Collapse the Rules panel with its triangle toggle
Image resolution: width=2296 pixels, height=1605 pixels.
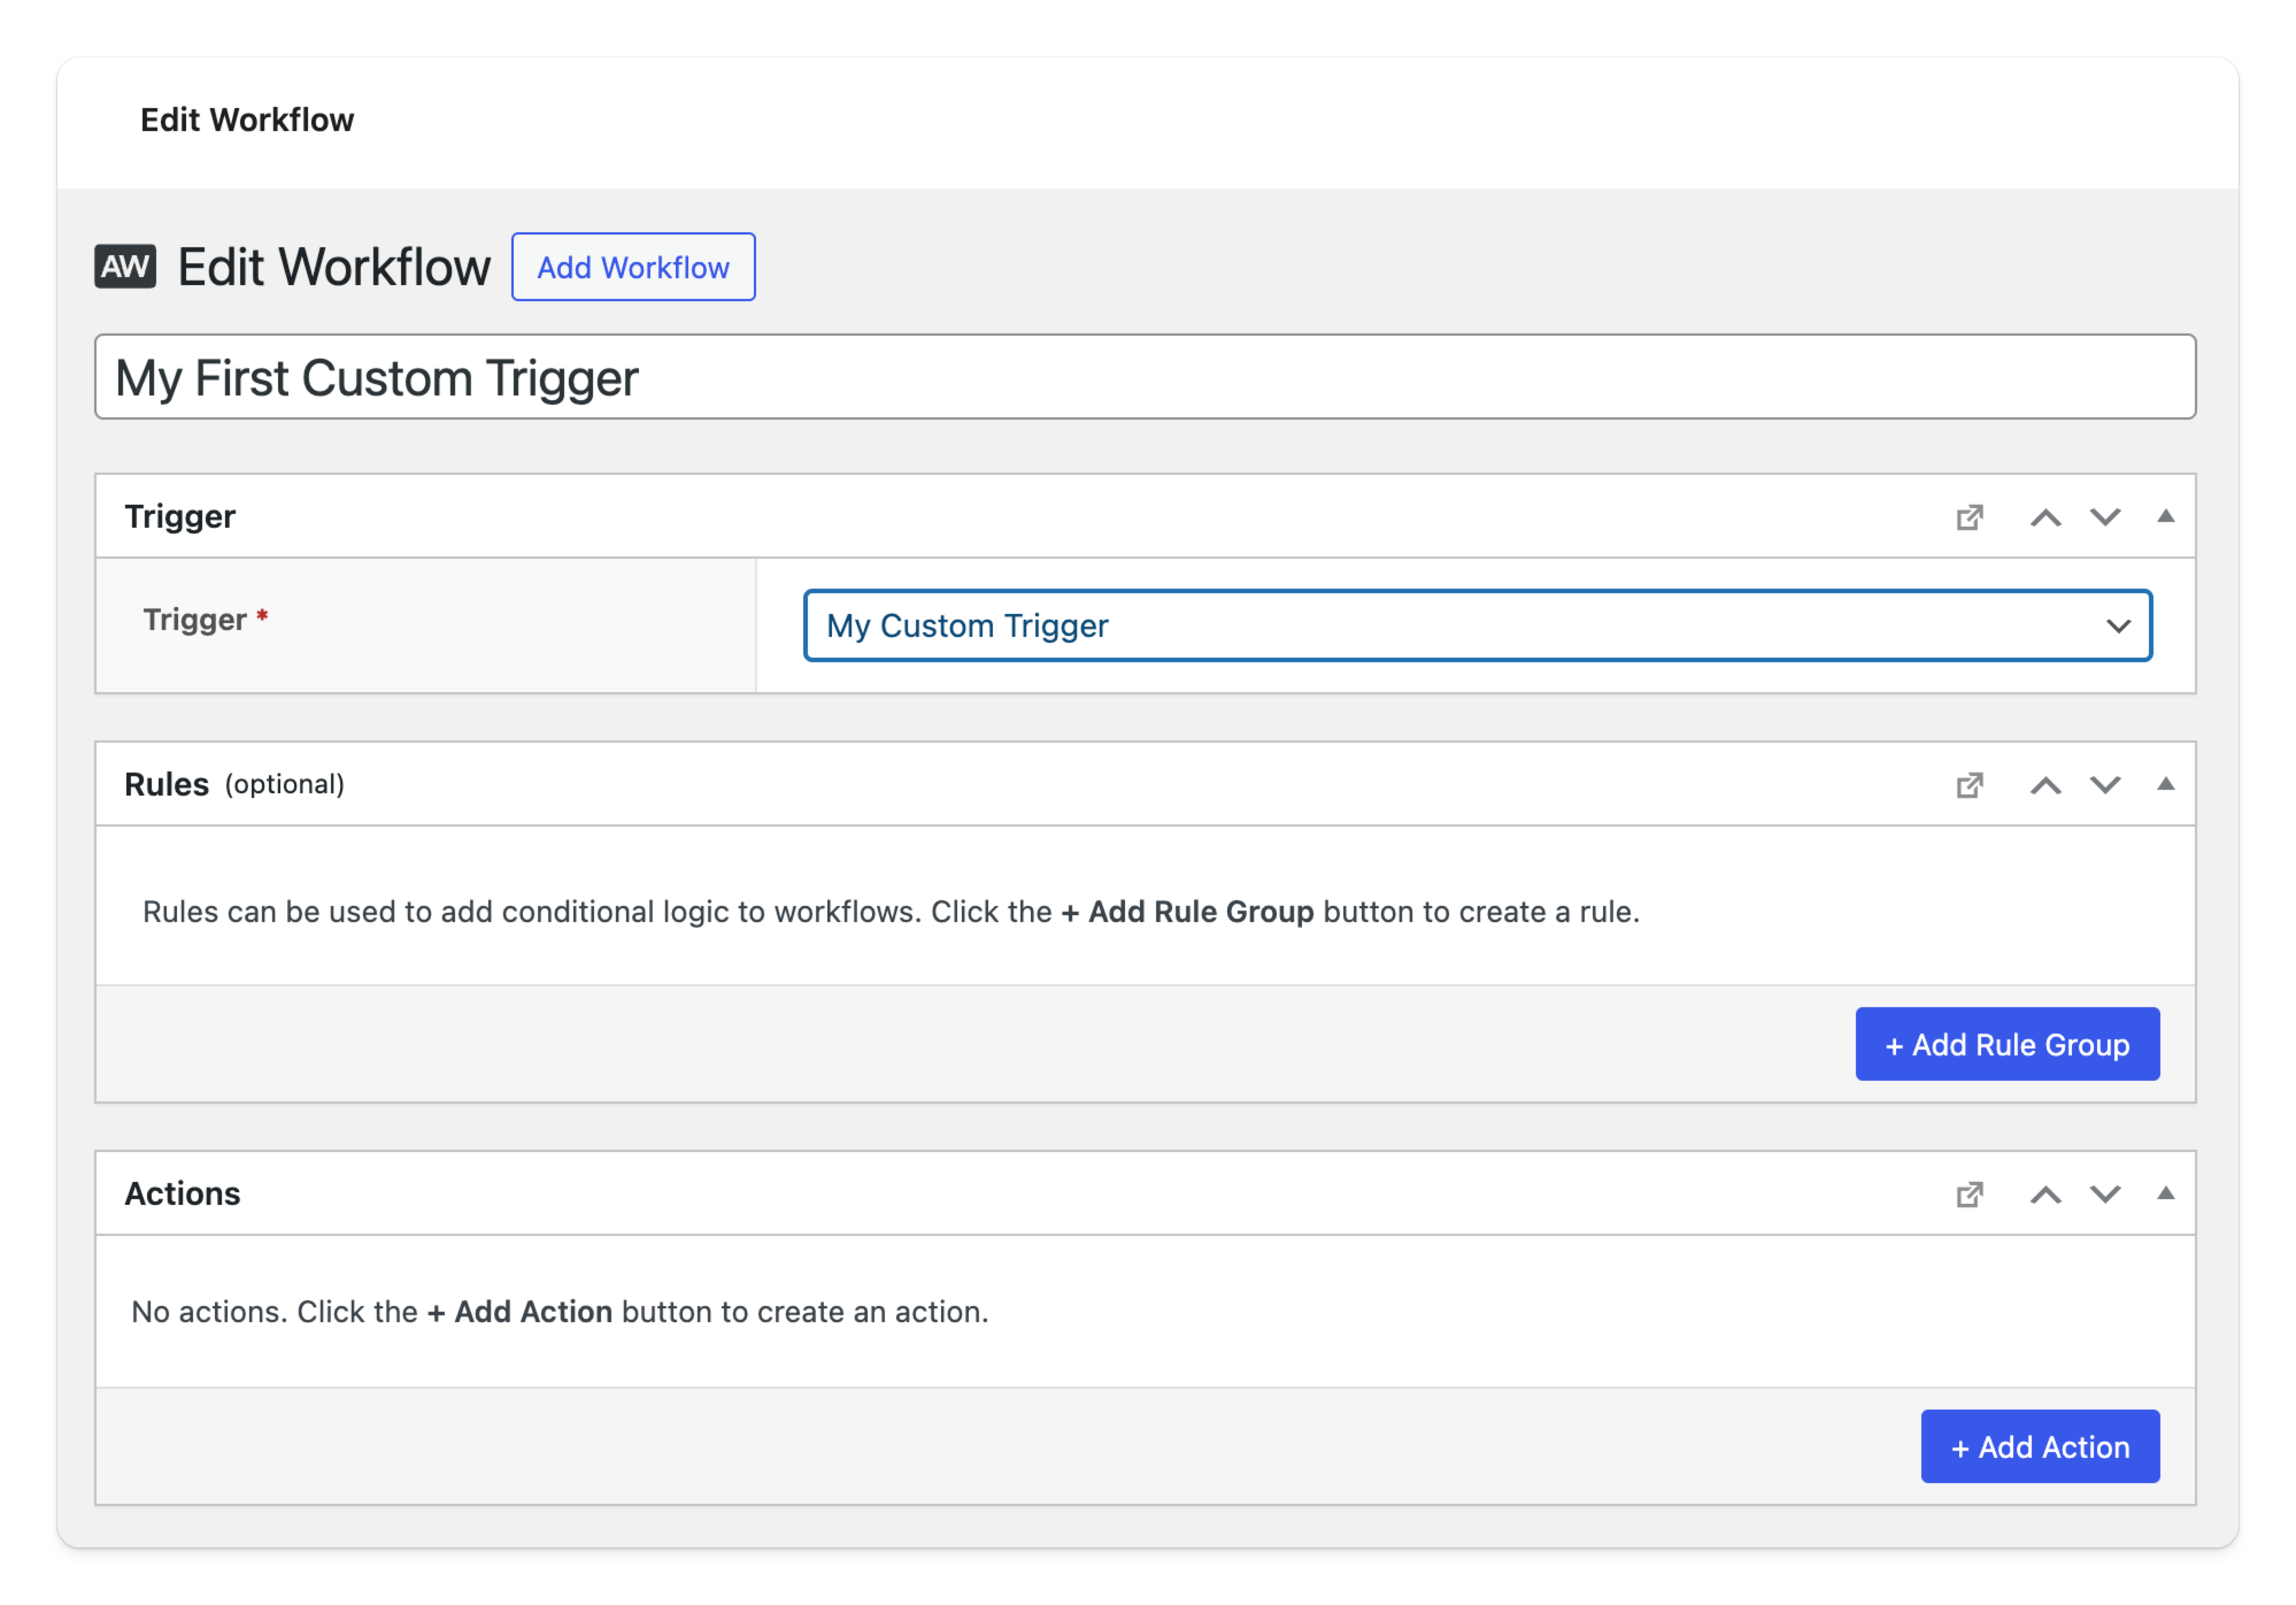2167,785
